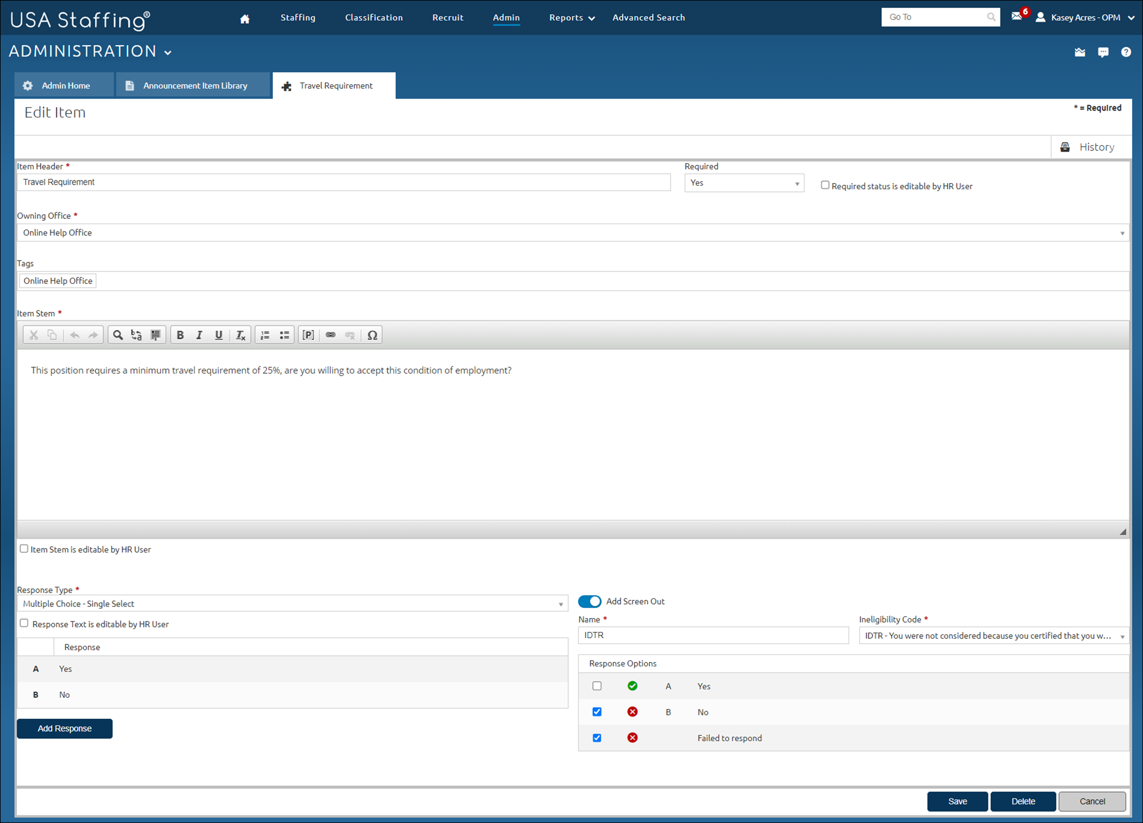Viewport: 1143px width, 823px height.
Task: Open Advanced Search
Action: [649, 18]
